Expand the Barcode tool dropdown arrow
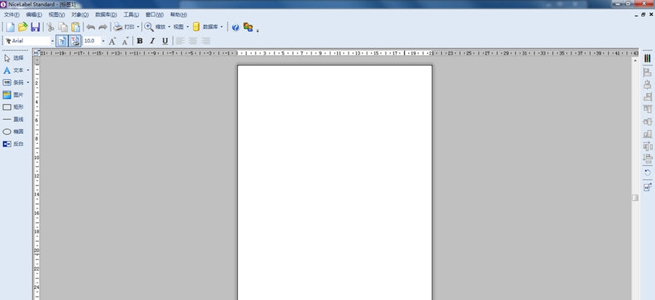The width and height of the screenshot is (655, 300). tap(28, 83)
